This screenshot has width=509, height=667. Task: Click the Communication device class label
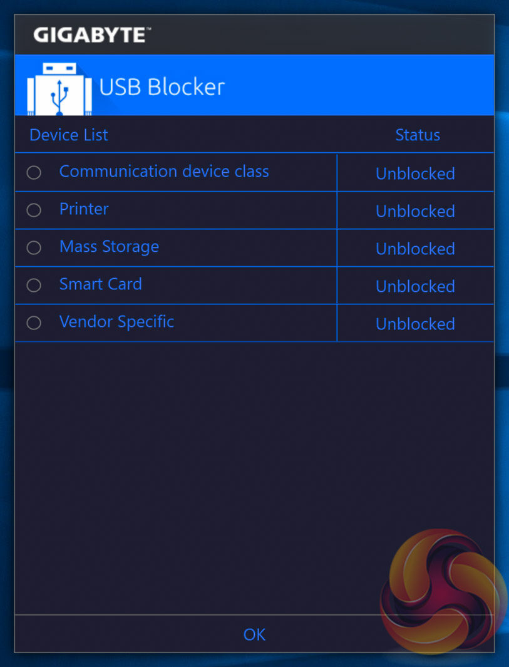point(164,172)
